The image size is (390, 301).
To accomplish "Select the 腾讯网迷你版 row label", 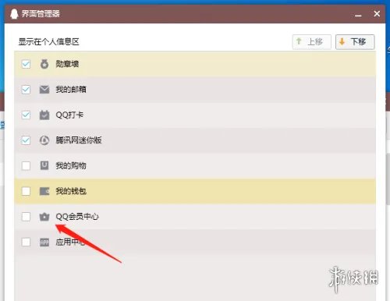I will [x=79, y=140].
